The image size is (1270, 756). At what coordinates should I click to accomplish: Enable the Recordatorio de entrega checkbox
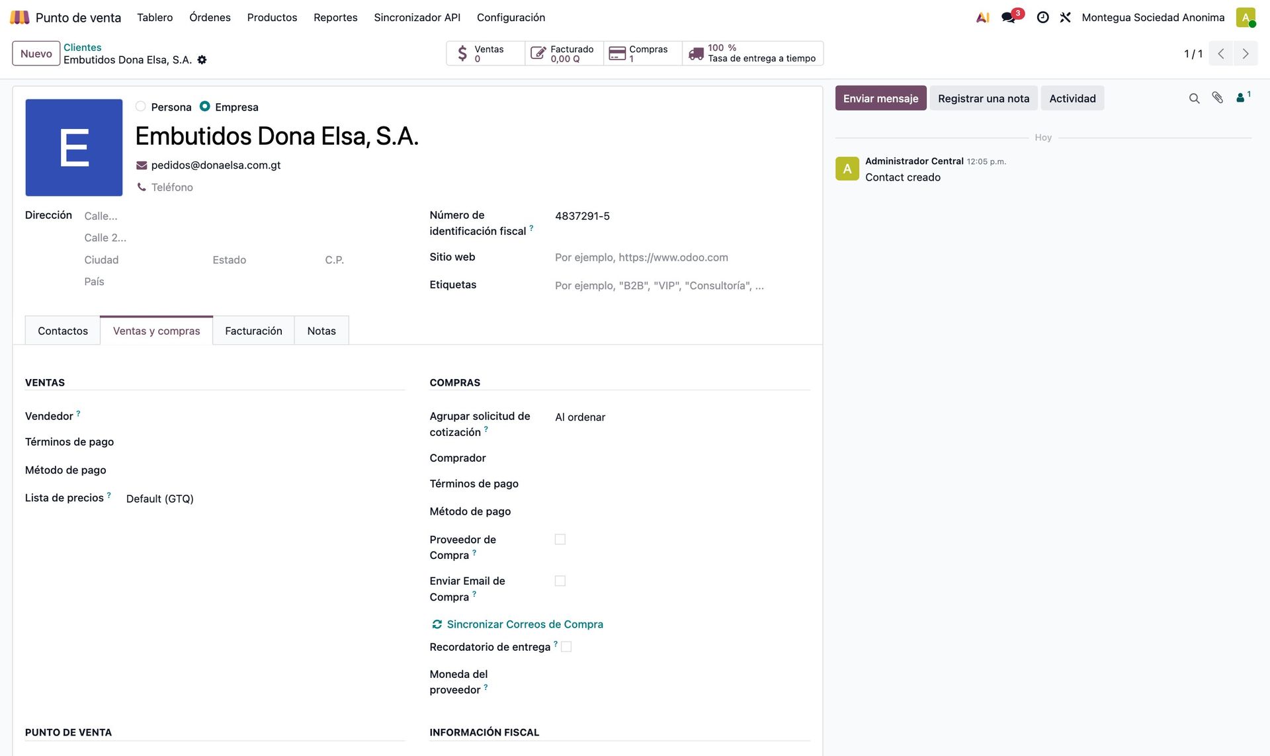click(566, 647)
